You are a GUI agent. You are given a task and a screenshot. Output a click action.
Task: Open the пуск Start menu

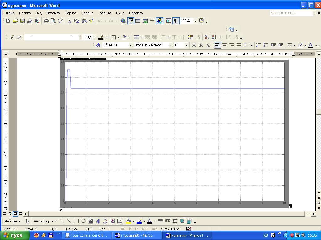tap(15, 236)
